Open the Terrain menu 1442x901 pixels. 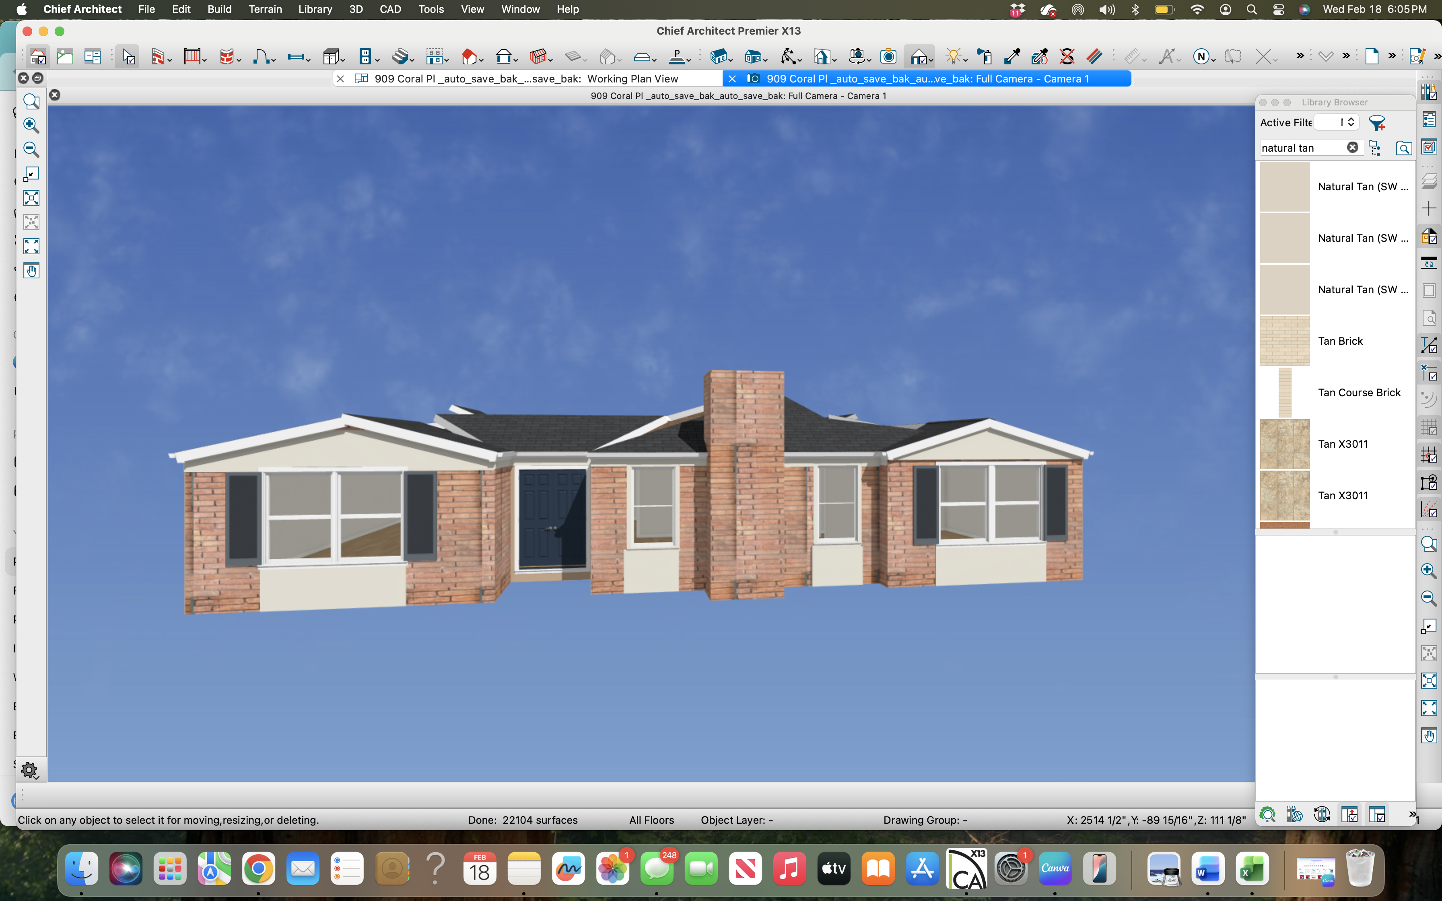[265, 9]
